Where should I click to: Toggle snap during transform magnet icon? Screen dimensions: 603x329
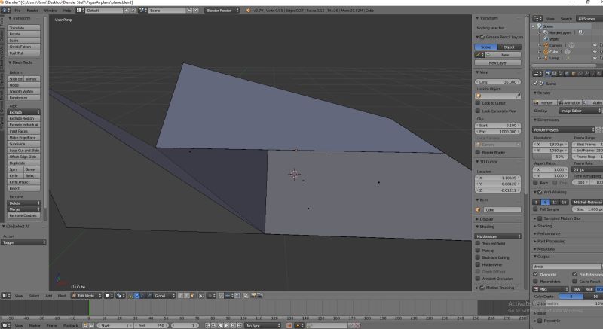point(222,296)
